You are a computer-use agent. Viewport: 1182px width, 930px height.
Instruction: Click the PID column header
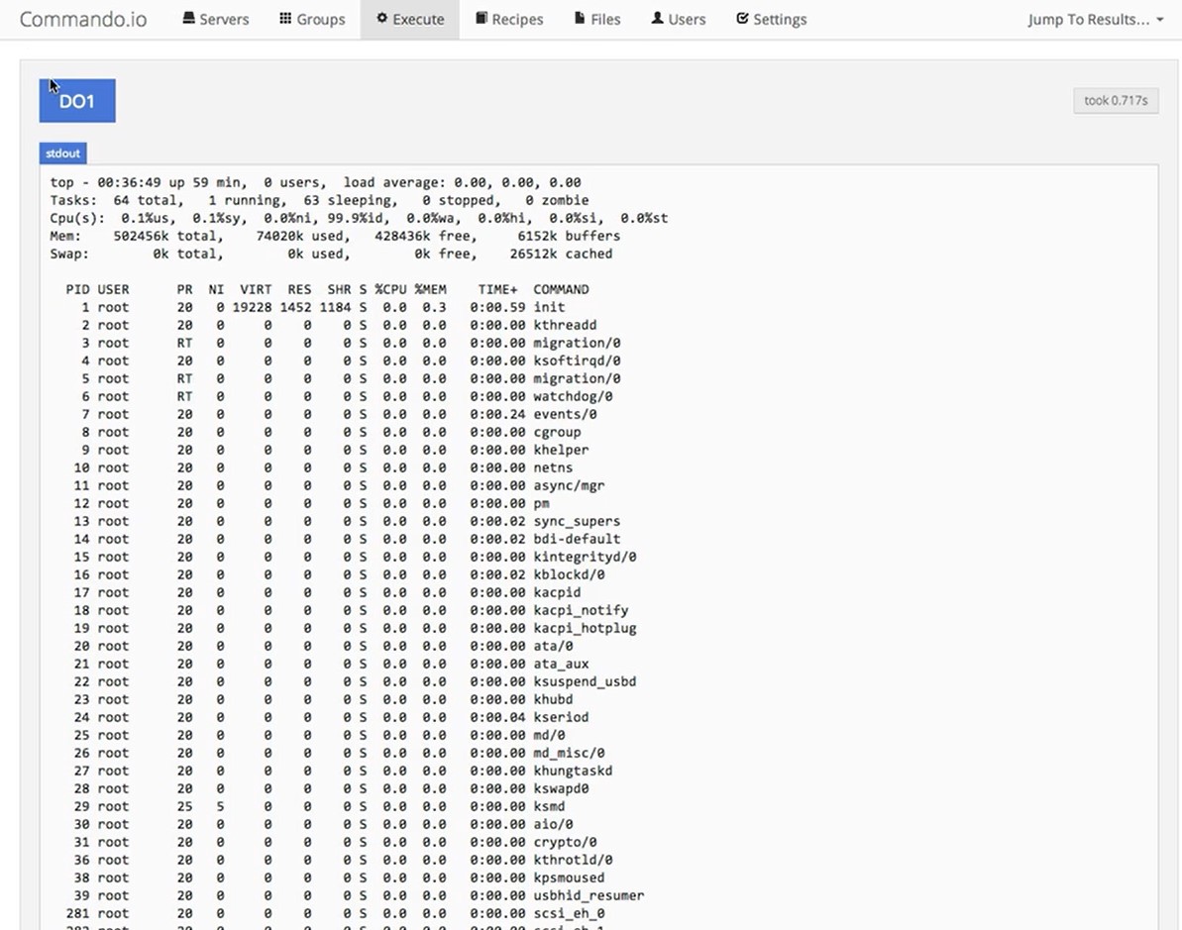tap(77, 289)
